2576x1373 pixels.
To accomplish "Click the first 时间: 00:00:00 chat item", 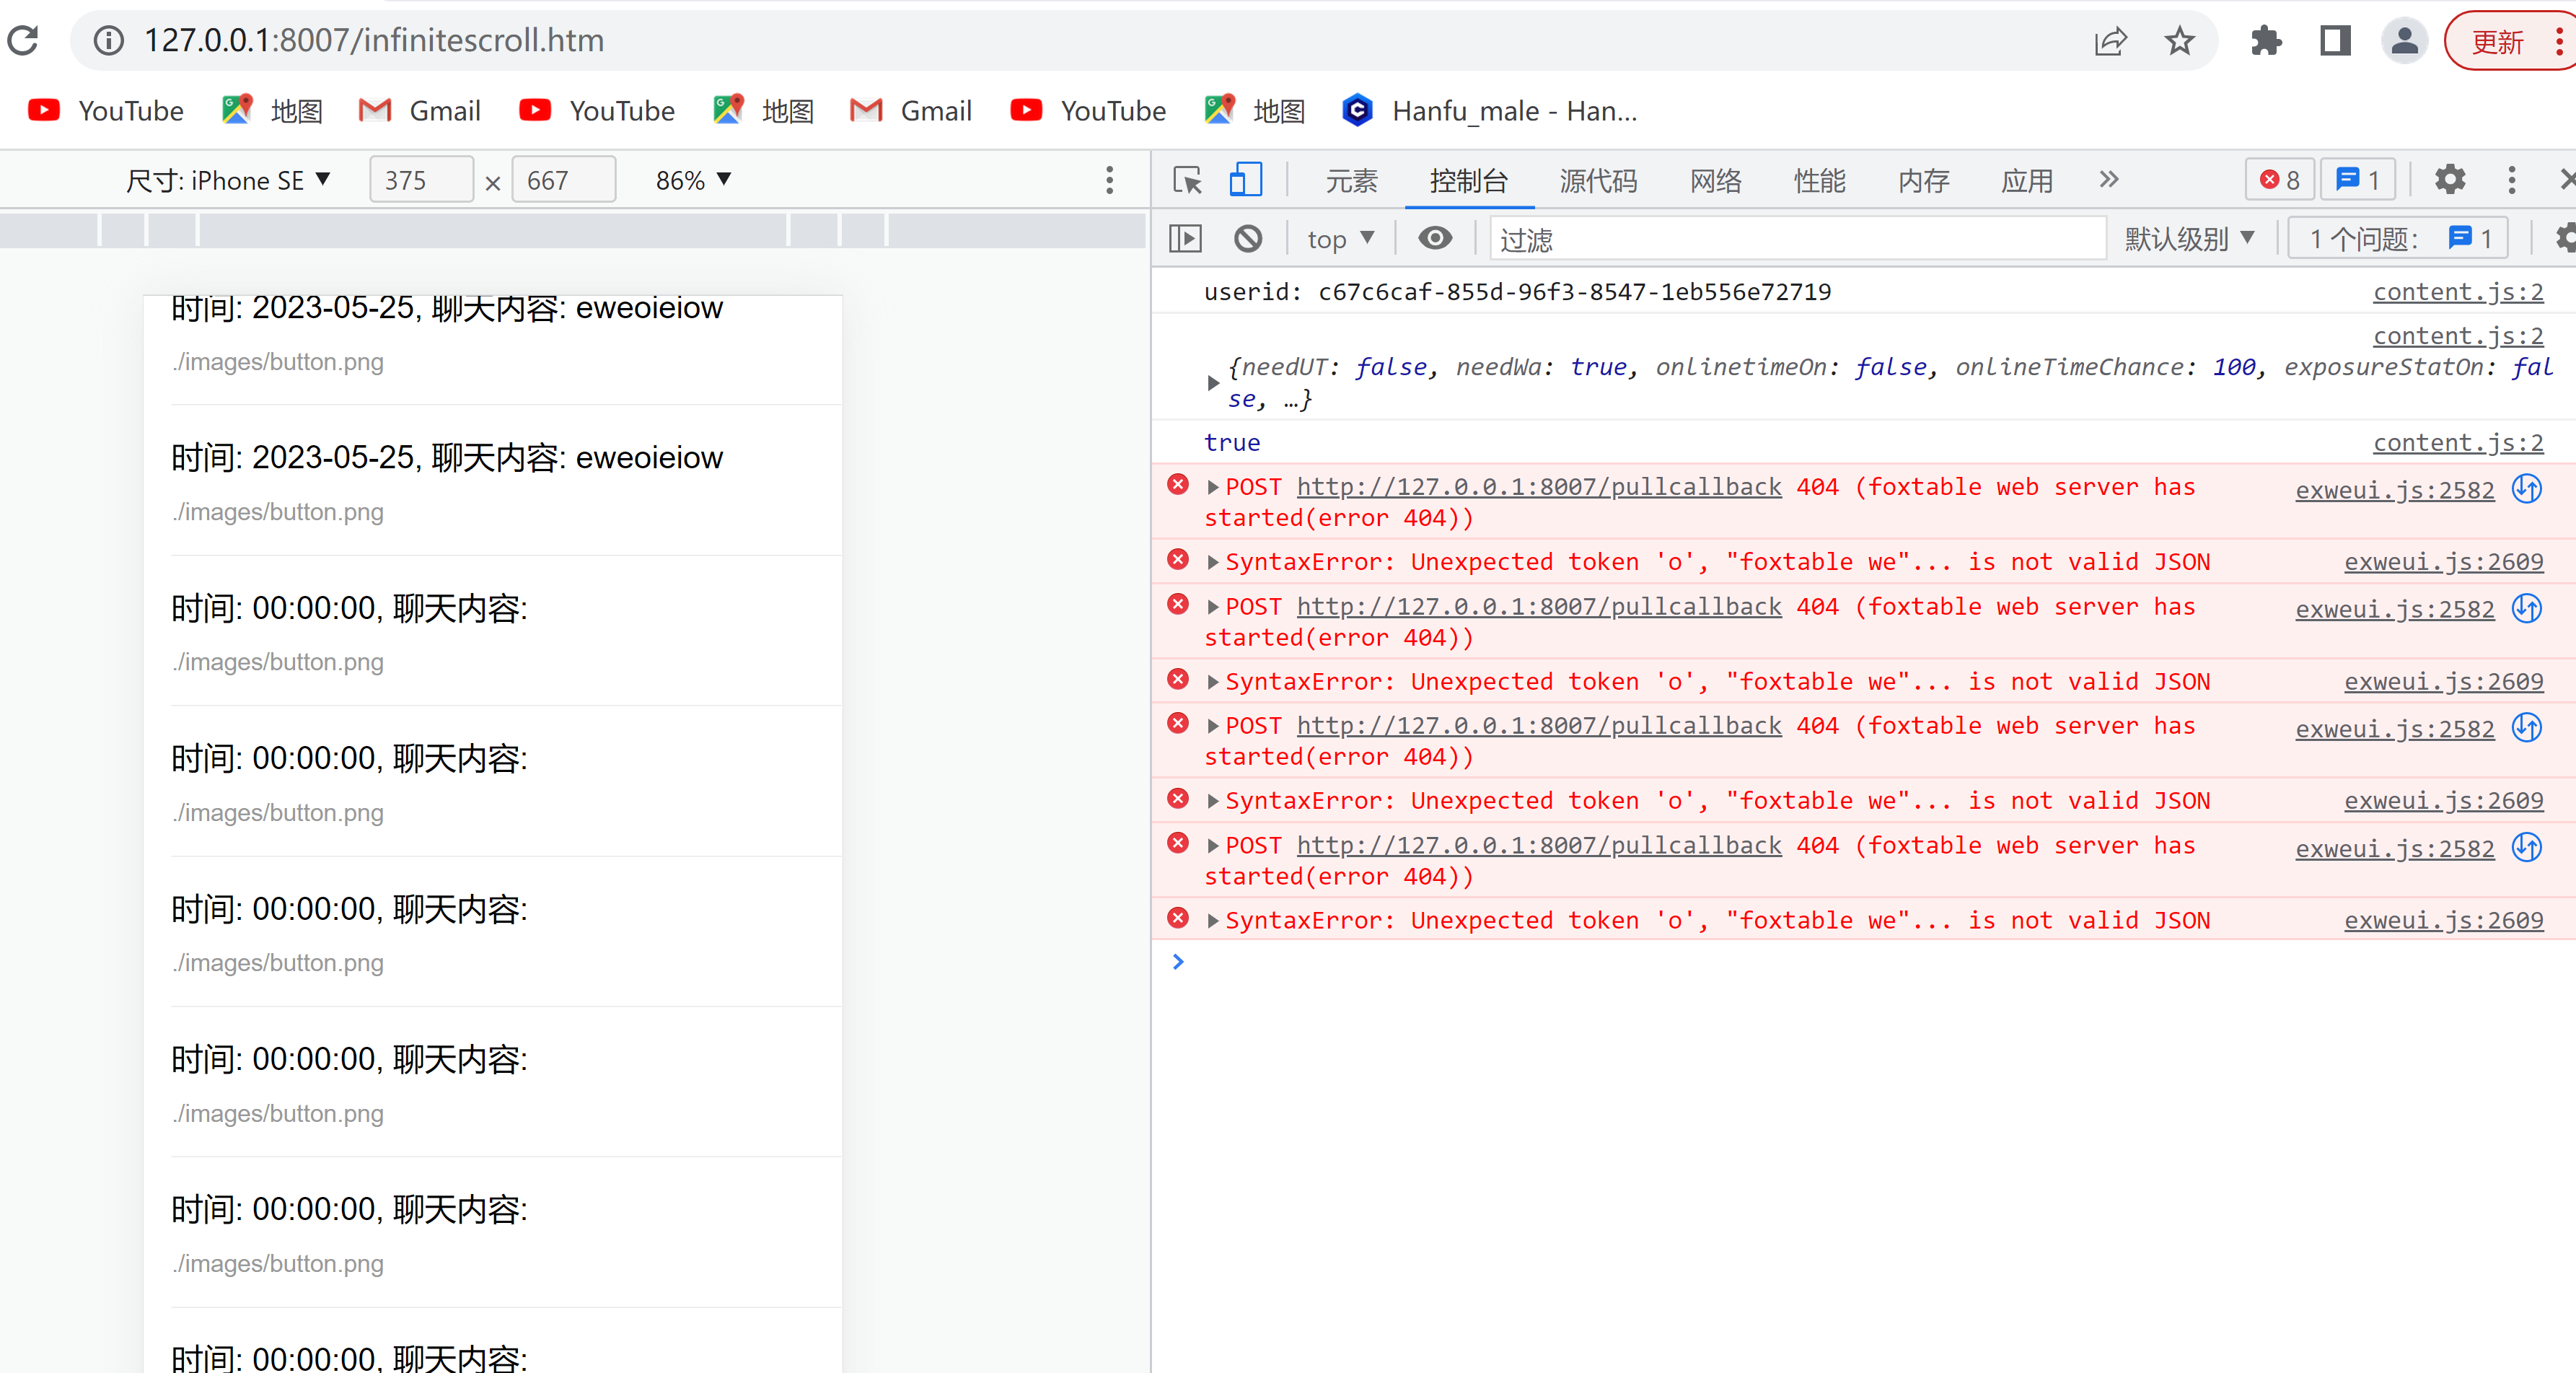I will point(506,631).
